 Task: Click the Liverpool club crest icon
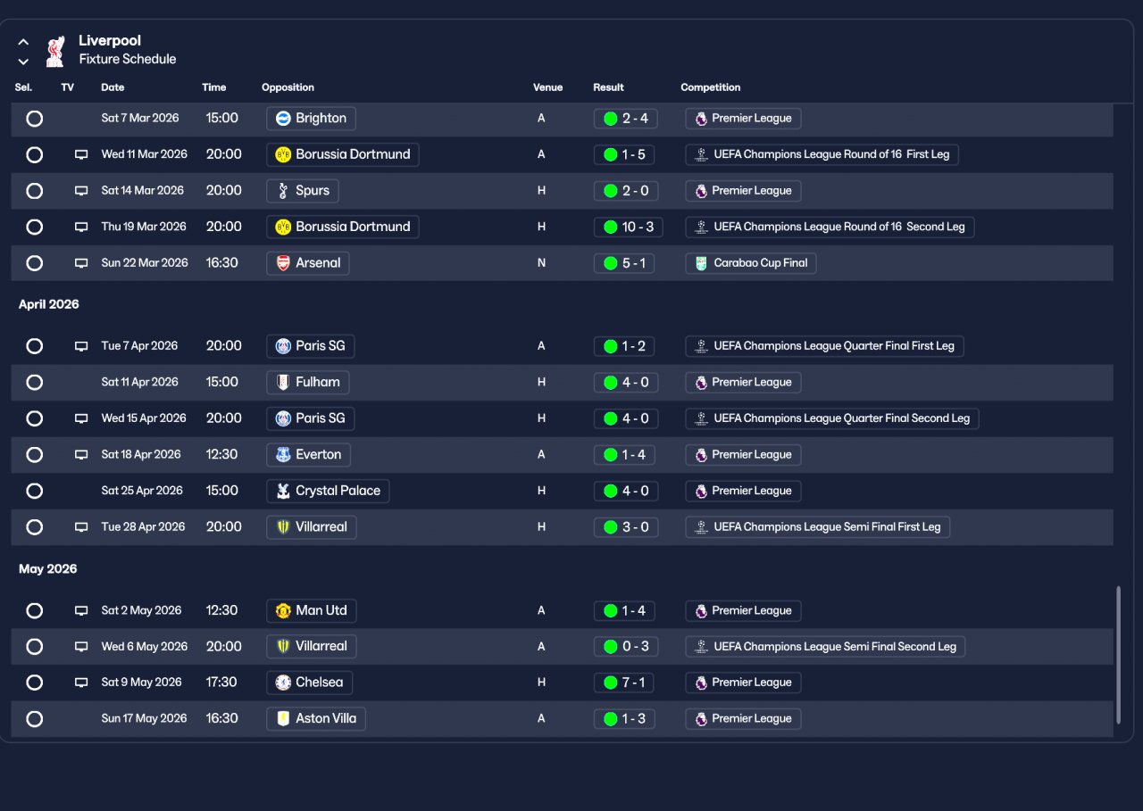[56, 51]
